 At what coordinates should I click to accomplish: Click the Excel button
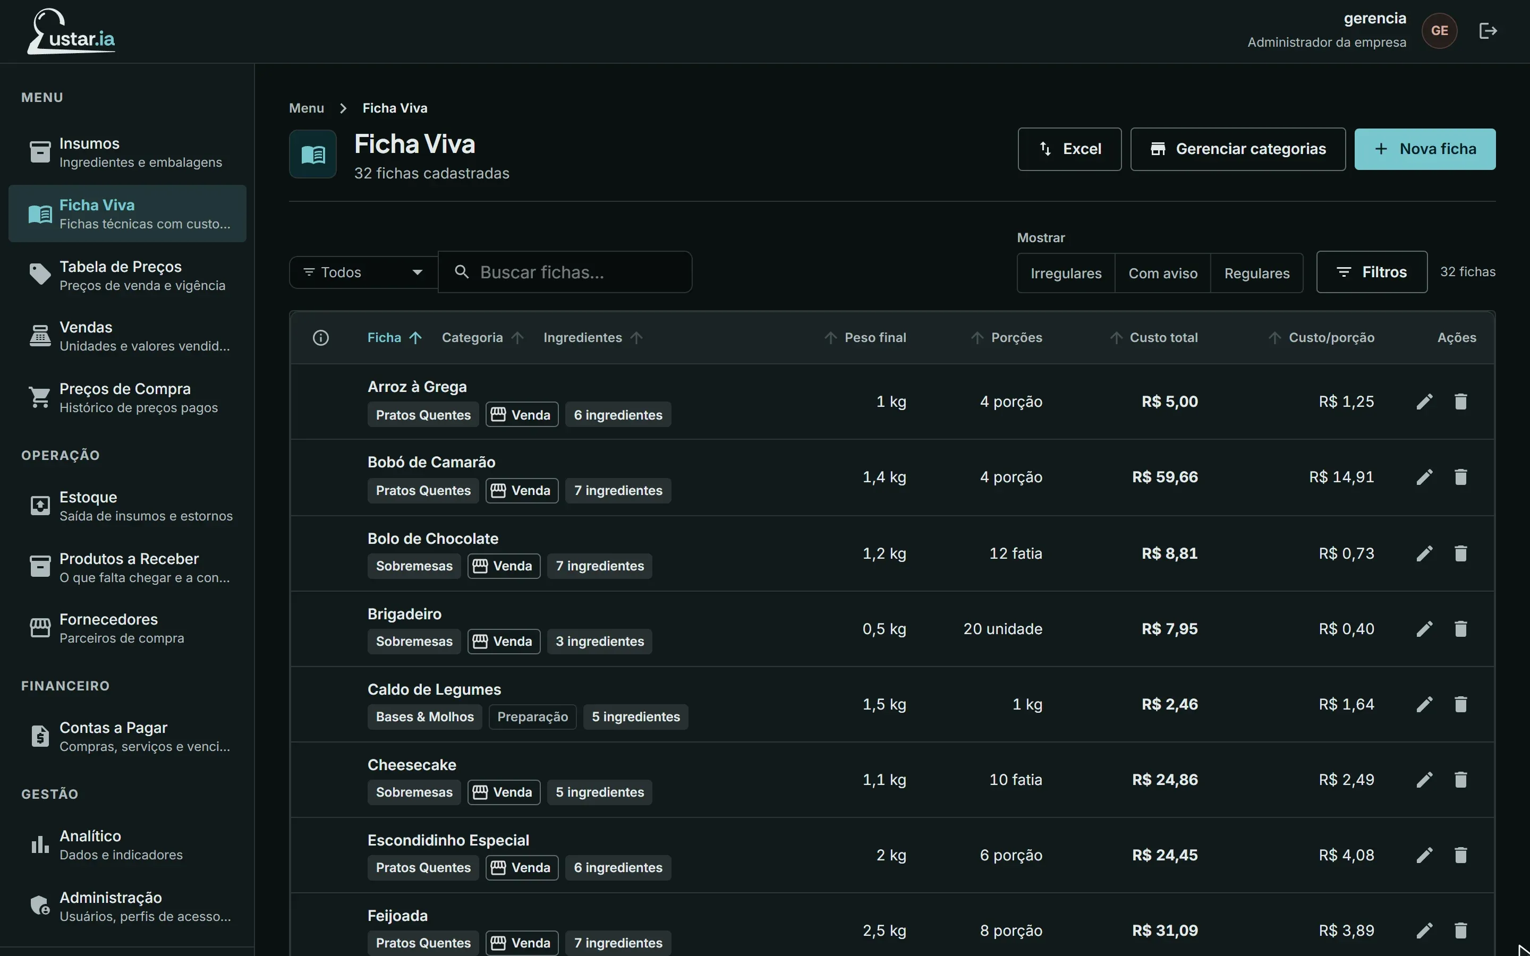pos(1069,149)
